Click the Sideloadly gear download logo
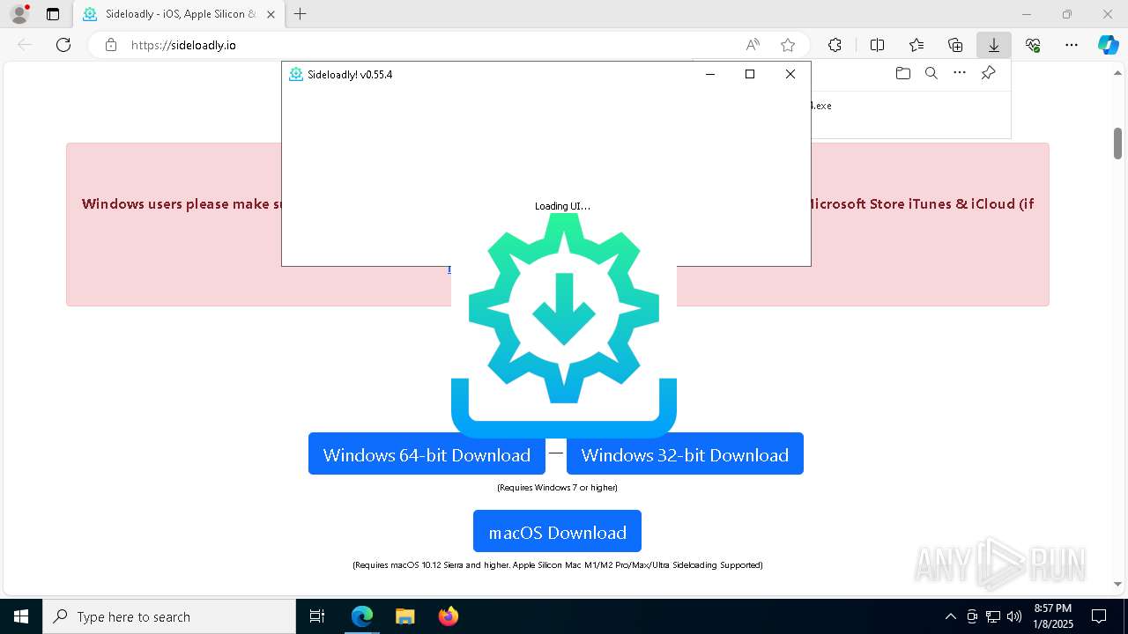Screen dimensions: 1128x634 564,324
